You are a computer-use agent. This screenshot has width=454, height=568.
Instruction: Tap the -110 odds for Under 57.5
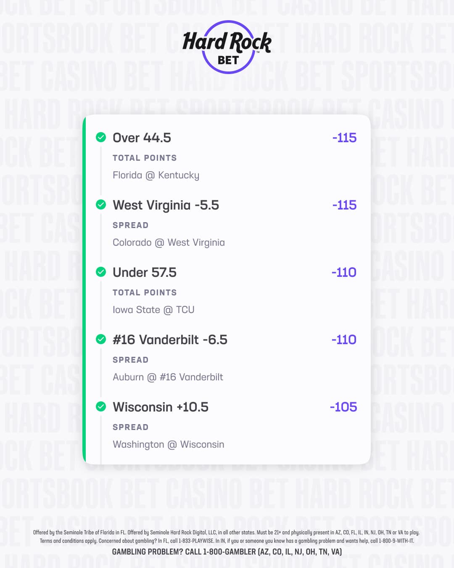tap(344, 272)
